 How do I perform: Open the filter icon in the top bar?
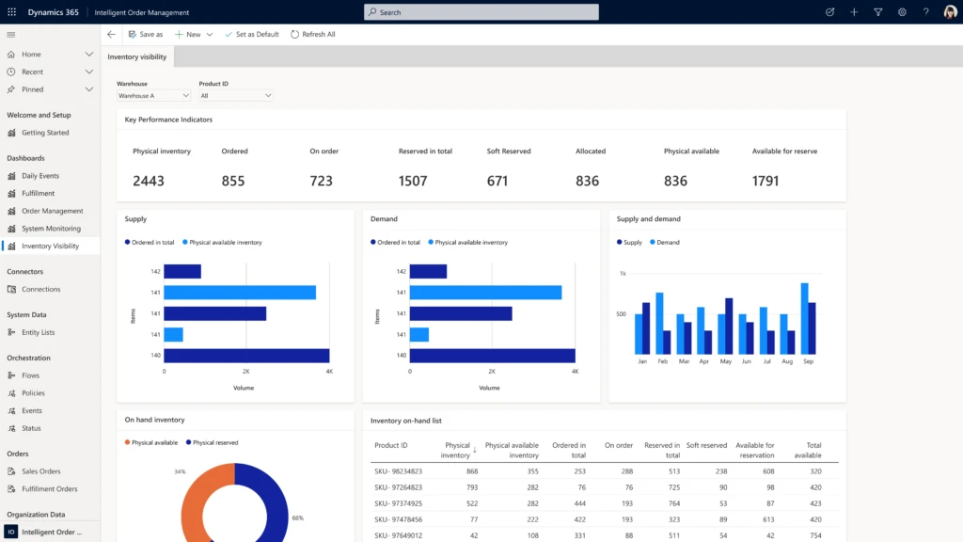pos(878,12)
